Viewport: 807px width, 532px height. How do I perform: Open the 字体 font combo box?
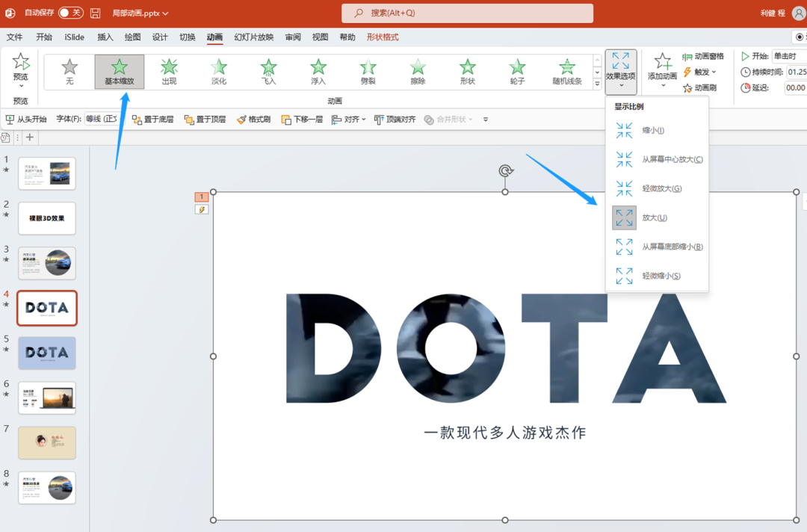pos(105,119)
